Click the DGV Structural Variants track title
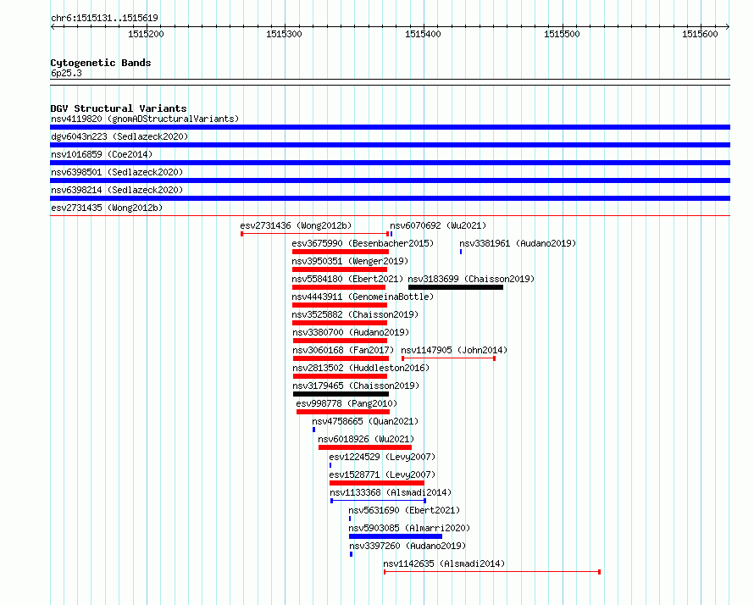 coord(119,108)
